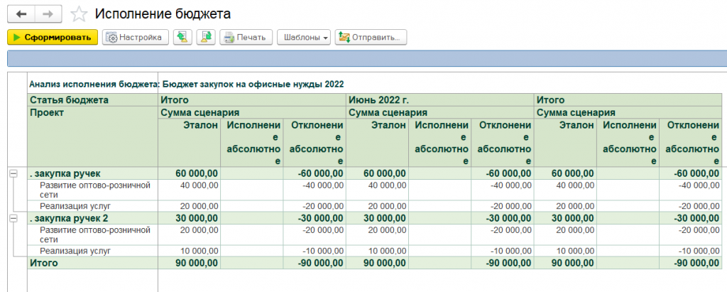Screen dimensions: 727x292
Task: Go forward with the right arrow button
Action: point(48,14)
